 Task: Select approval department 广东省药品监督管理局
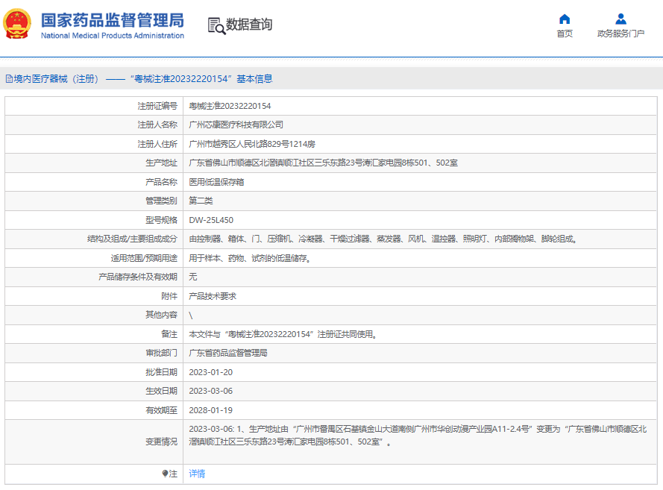(x=228, y=353)
